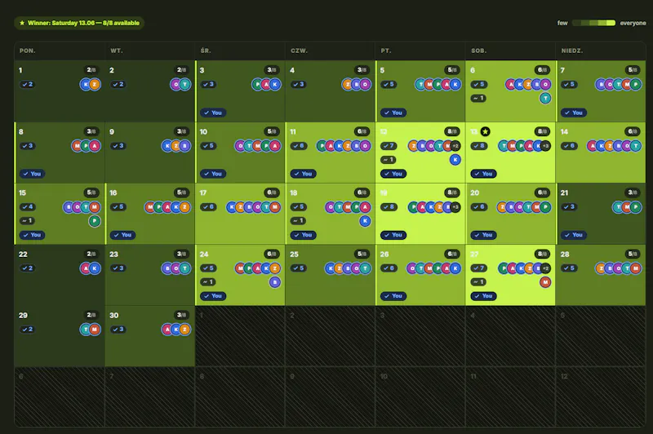Click the Z avatar on day 1
Image resolution: width=653 pixels, height=434 pixels.
click(95, 85)
